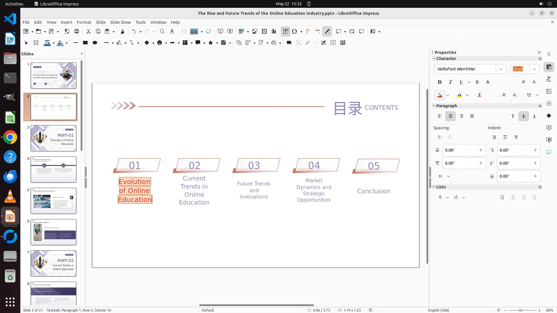The width and height of the screenshot is (557, 313).
Task: Open the font name dropdown
Action: pyautogui.click(x=501, y=69)
